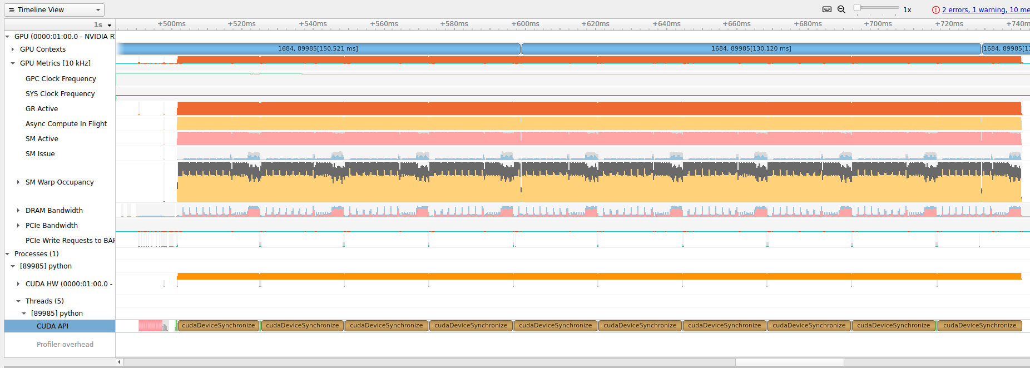This screenshot has width=1030, height=368.
Task: Click the zoom out magnifier icon
Action: click(841, 9)
